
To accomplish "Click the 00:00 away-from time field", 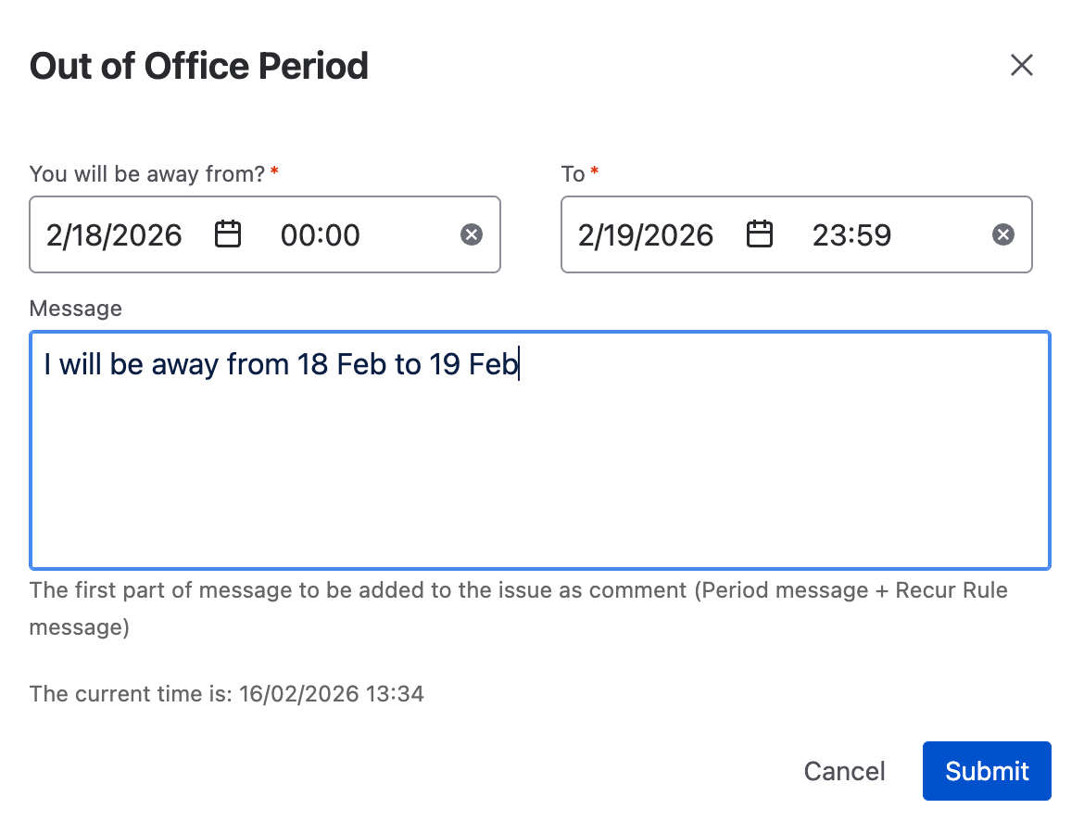I will [x=320, y=235].
